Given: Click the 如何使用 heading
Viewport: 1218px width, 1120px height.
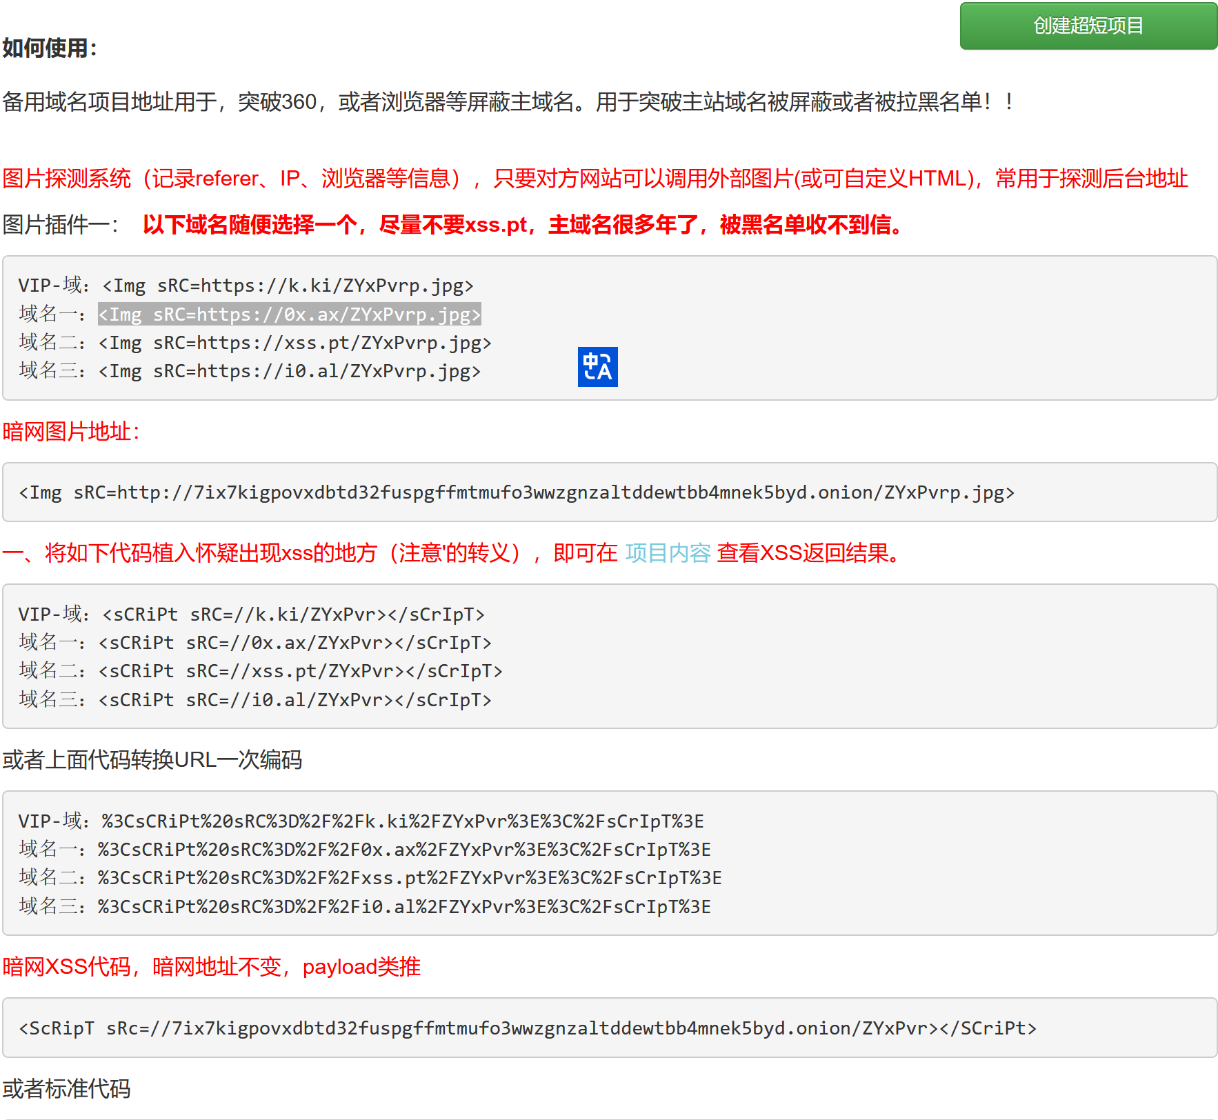Looking at the screenshot, I should (50, 48).
